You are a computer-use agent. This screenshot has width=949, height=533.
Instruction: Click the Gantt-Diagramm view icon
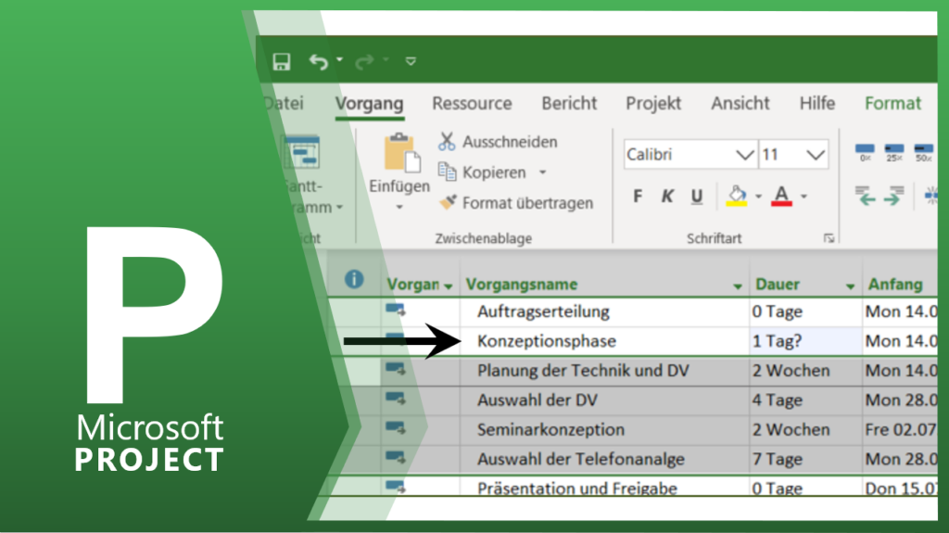(301, 153)
